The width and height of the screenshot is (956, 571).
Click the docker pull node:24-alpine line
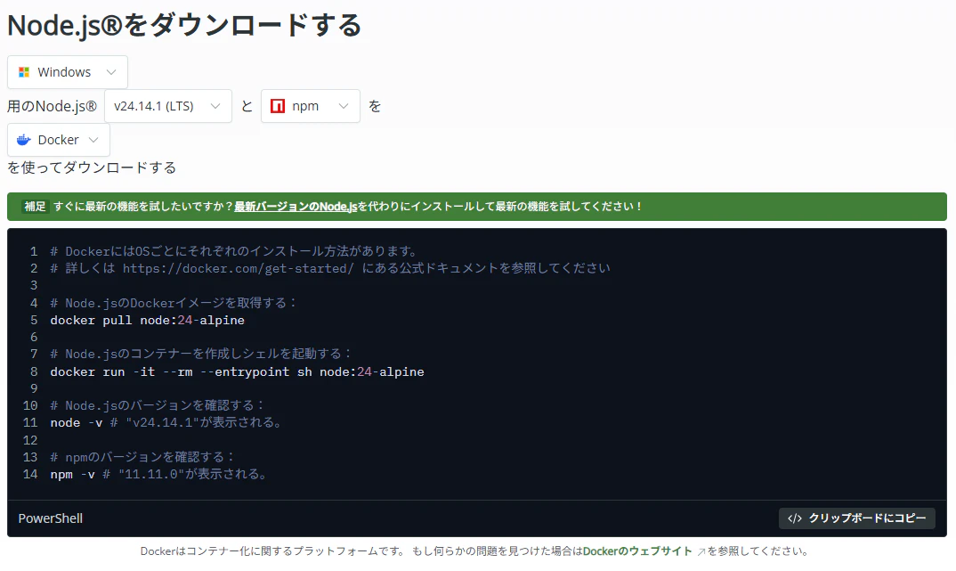(x=147, y=321)
